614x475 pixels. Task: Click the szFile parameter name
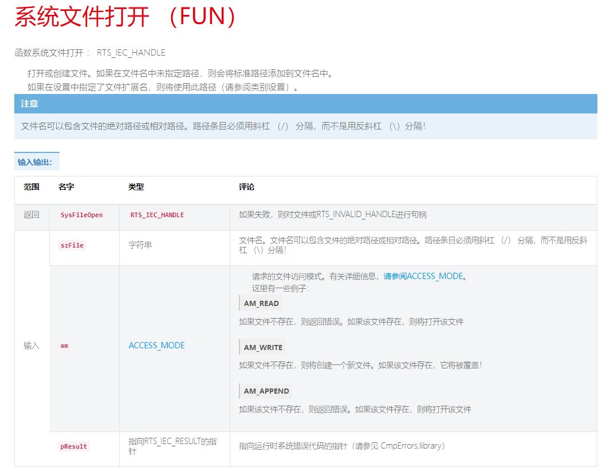(x=72, y=246)
